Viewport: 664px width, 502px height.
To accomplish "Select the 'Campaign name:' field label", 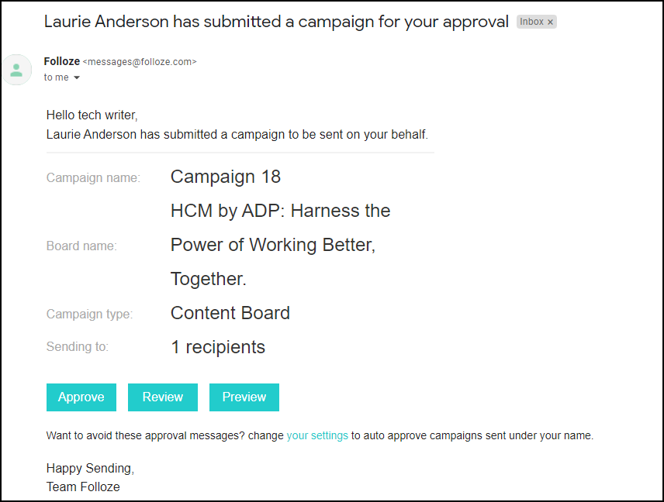I will [93, 177].
